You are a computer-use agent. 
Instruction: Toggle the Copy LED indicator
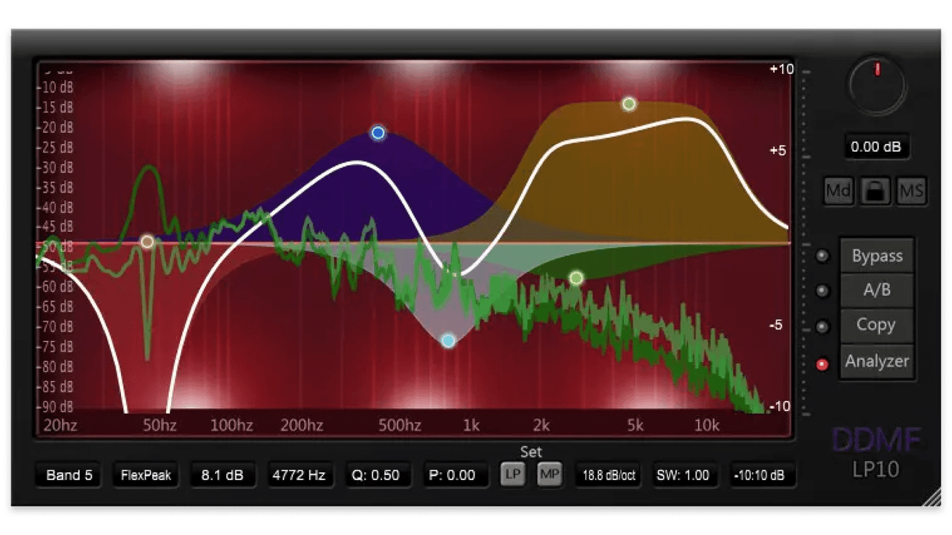click(823, 326)
